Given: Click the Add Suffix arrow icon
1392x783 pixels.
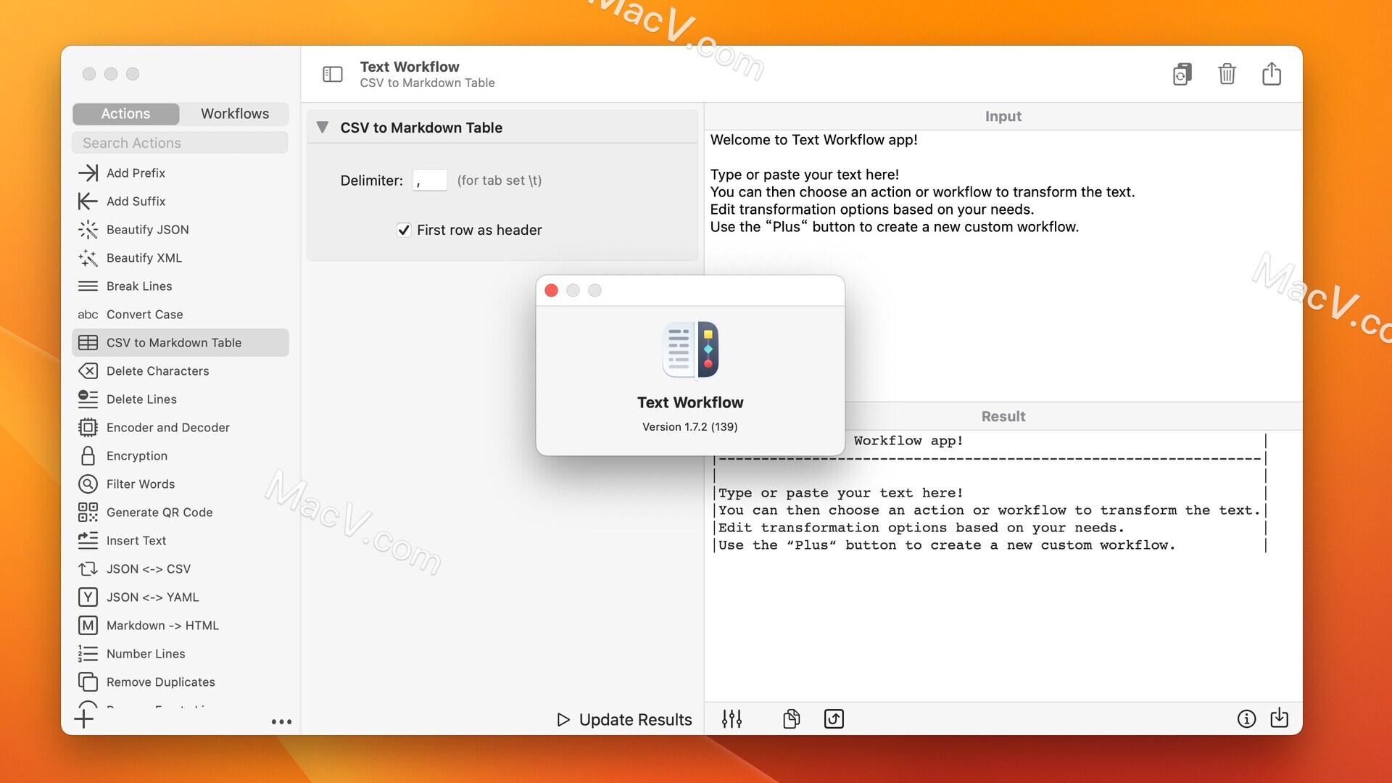Looking at the screenshot, I should pyautogui.click(x=88, y=201).
